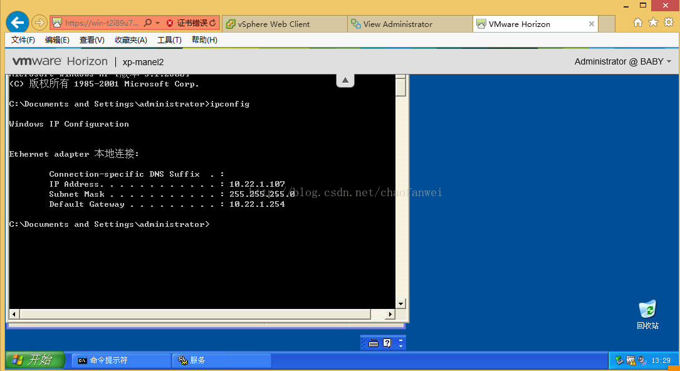
Task: Click the 命令提示符 taskbar button
Action: pos(121,360)
